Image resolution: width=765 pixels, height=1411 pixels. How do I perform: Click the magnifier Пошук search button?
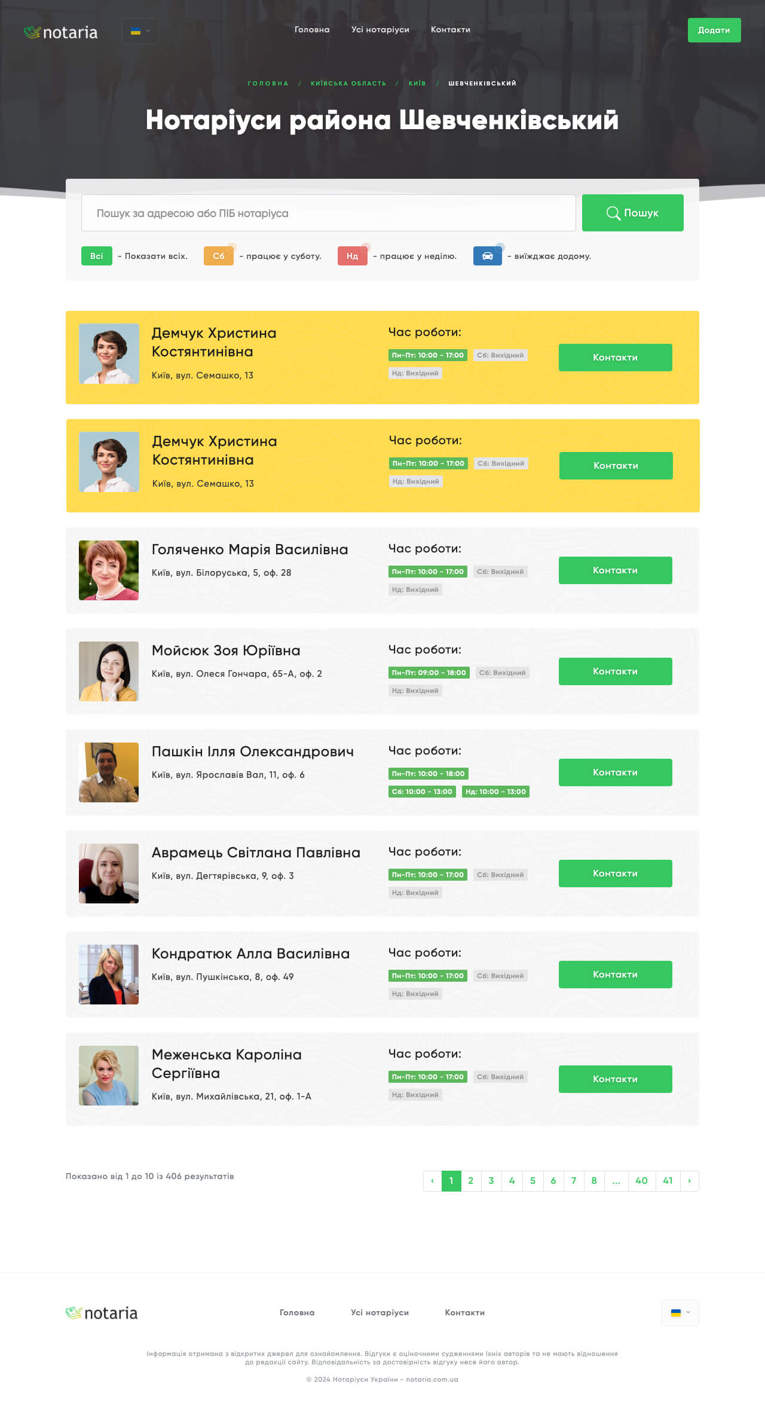(633, 213)
